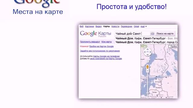Select the Карты tab
The height and width of the screenshot is (108, 193).
(x=106, y=26)
